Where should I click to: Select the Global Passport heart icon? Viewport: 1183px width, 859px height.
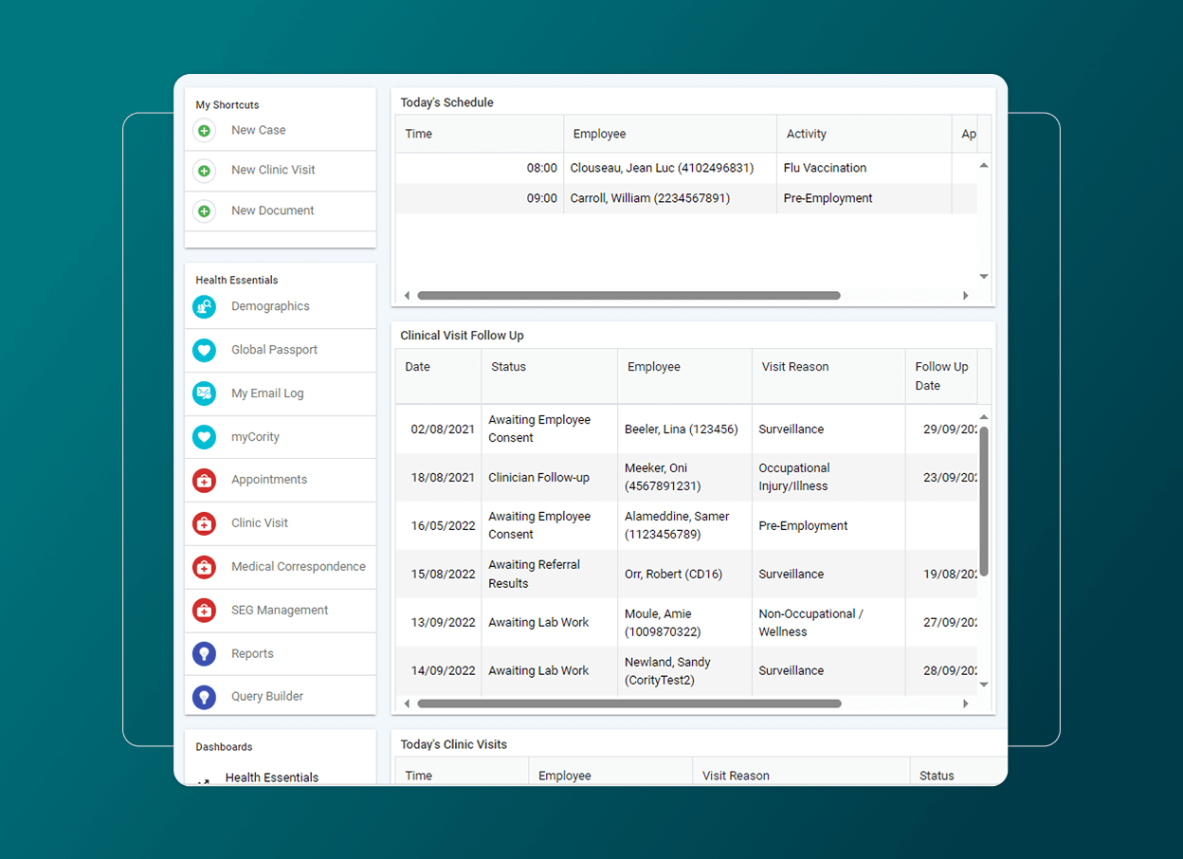204,350
